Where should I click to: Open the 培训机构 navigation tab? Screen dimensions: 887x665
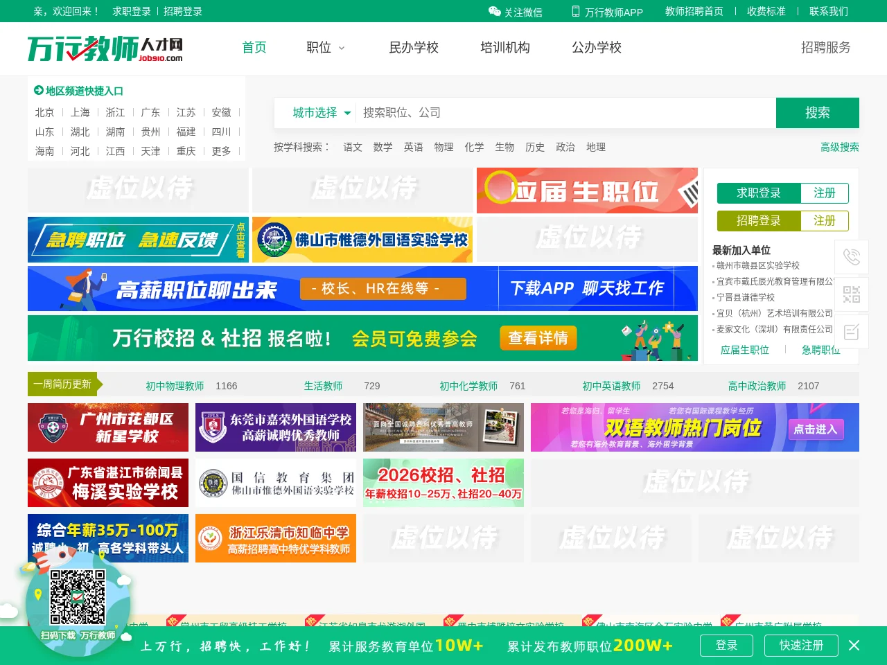(505, 48)
